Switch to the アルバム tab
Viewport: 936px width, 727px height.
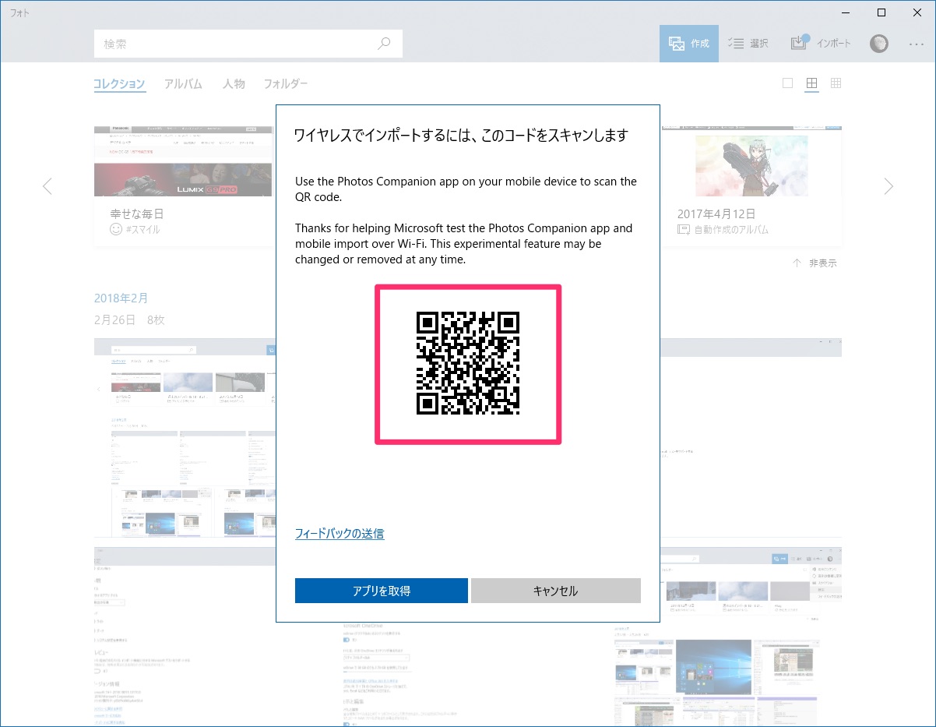[183, 84]
